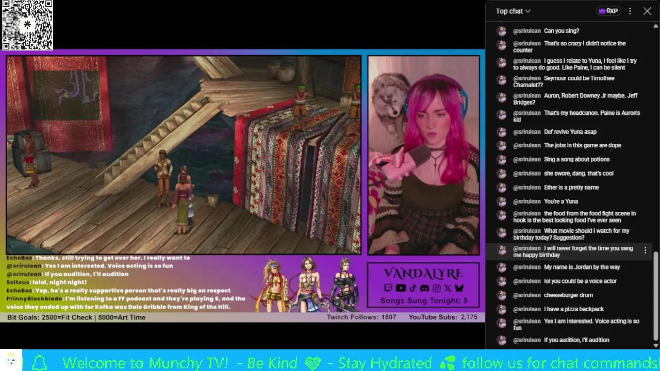This screenshot has height=371, width=660.
Task: Click the EchoBaz 'Thanks, still trying to get over her' message
Action: (98, 258)
